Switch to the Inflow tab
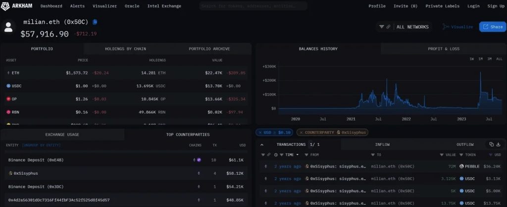This screenshot has width=507, height=207. (382, 144)
